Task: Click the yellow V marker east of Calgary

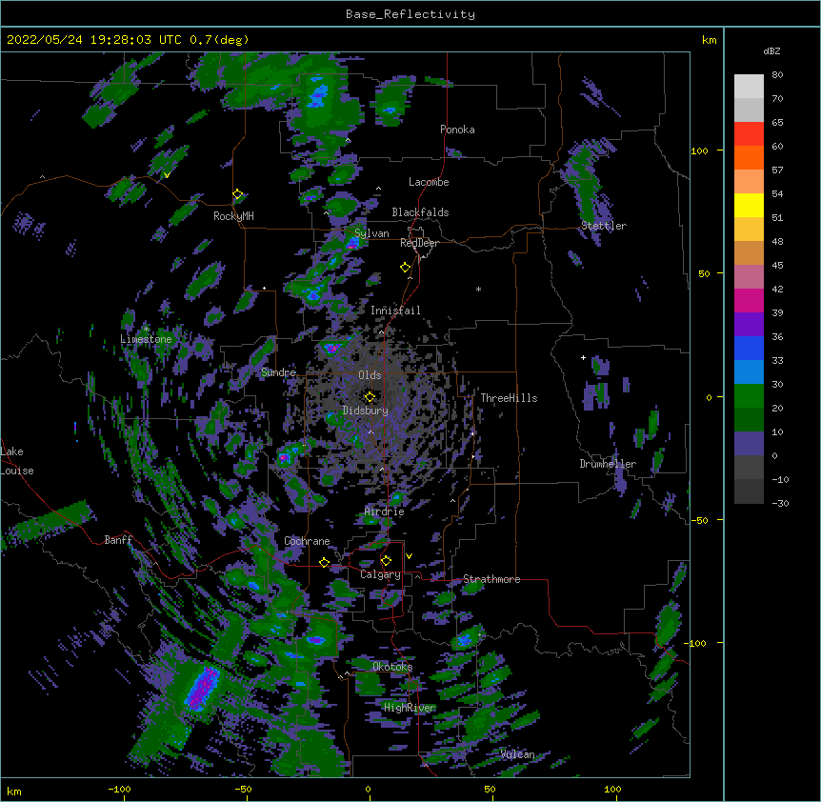Action: [409, 556]
